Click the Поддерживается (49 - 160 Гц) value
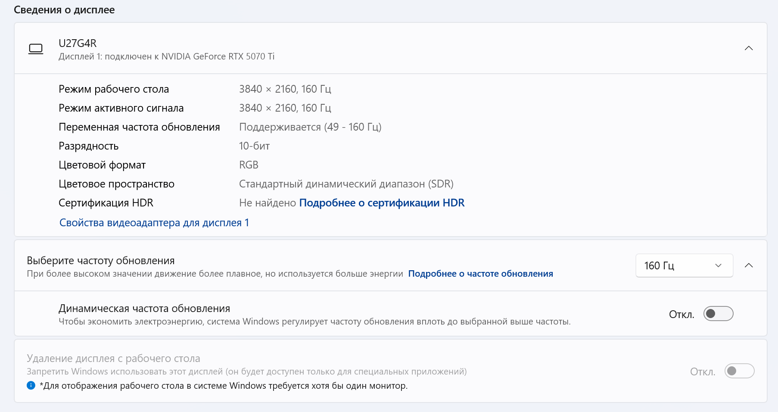This screenshot has height=412, width=778. (x=310, y=127)
